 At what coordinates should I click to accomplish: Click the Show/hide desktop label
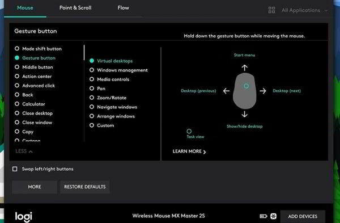[x=244, y=127]
